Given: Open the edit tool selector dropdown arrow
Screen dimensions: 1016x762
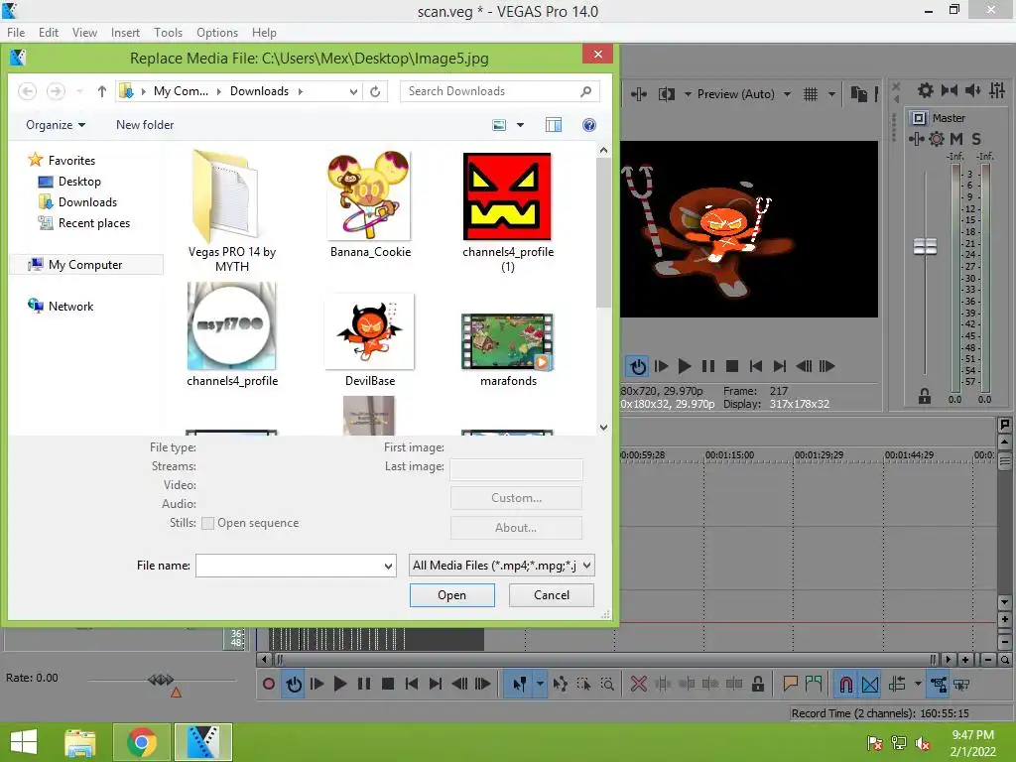Looking at the screenshot, I should pos(540,684).
